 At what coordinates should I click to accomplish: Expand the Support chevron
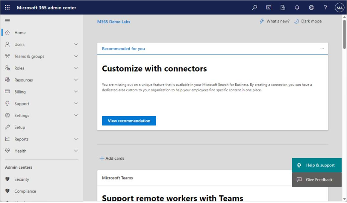click(x=76, y=103)
